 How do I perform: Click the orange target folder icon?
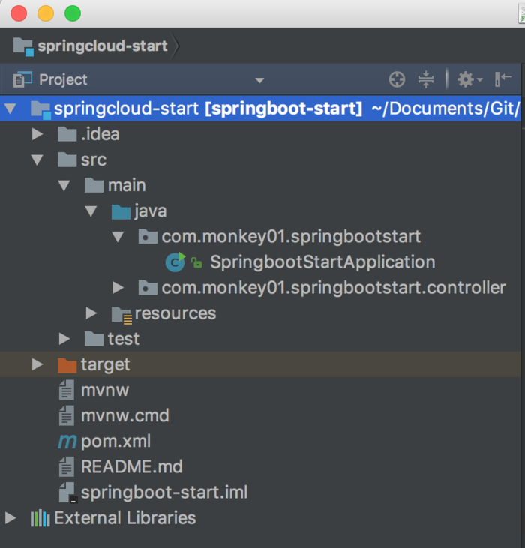67,365
